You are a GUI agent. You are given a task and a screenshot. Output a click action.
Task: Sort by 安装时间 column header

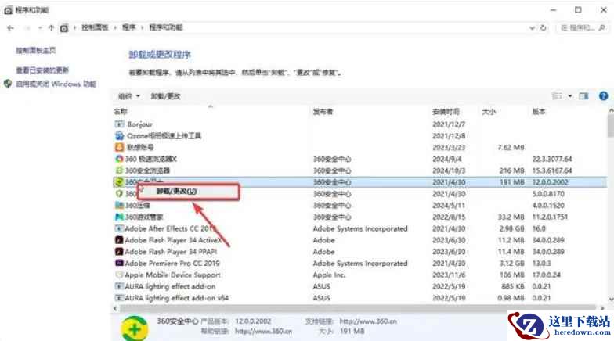coord(446,111)
